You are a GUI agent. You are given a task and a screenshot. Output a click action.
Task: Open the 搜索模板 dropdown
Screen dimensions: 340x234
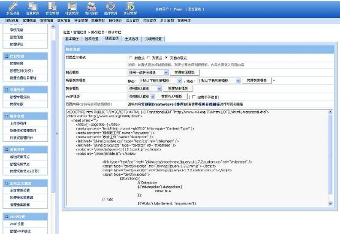tap(145, 88)
